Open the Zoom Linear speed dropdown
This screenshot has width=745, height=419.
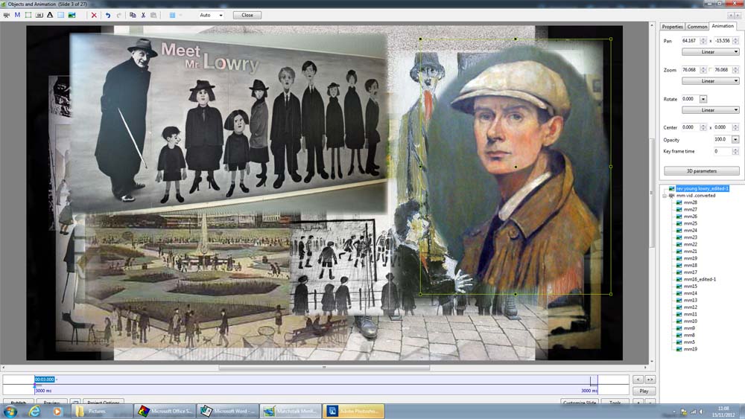(710, 81)
